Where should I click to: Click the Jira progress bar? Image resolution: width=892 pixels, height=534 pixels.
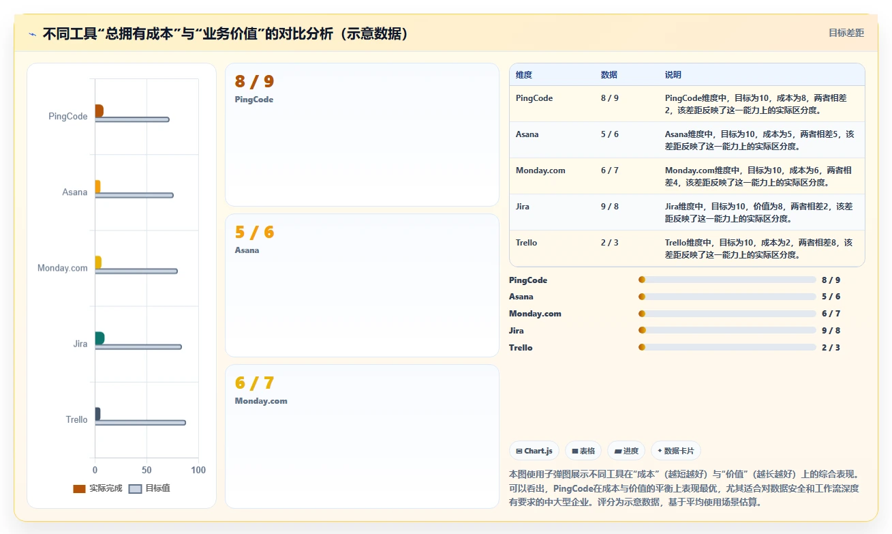pyautogui.click(x=727, y=330)
